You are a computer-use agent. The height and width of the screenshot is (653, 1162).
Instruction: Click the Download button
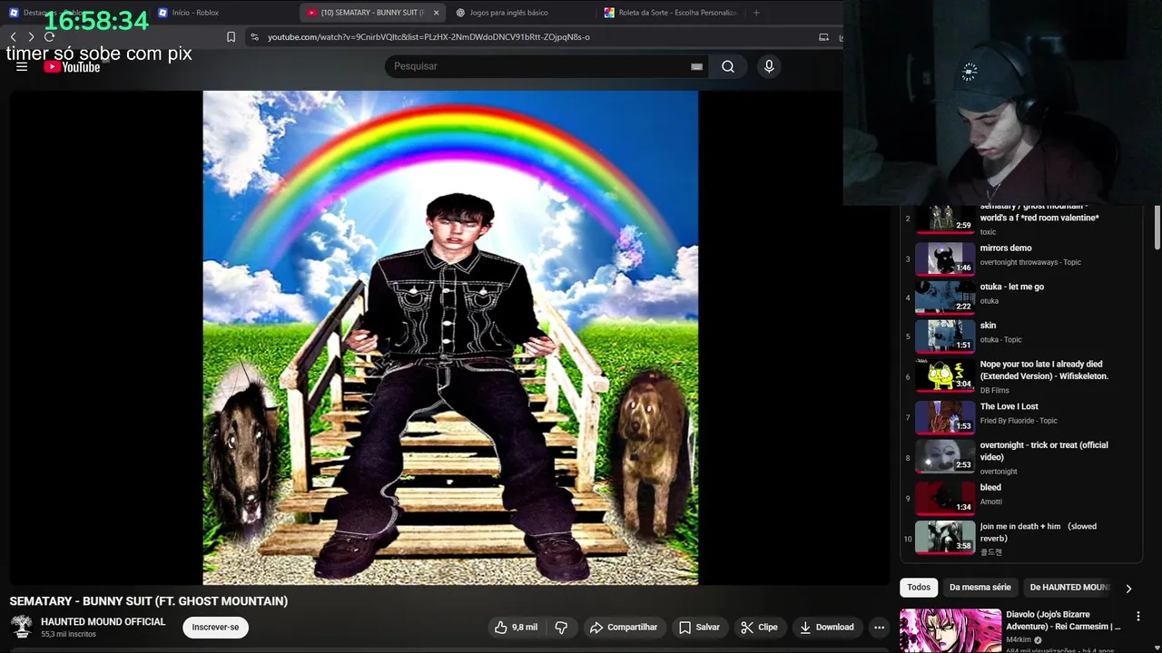pos(827,627)
